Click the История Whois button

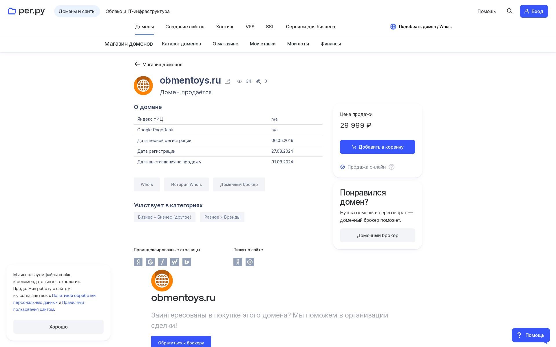click(x=186, y=184)
